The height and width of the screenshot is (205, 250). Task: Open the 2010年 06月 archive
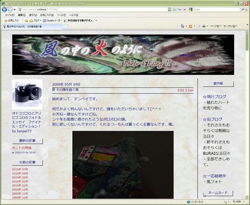pos(20,174)
